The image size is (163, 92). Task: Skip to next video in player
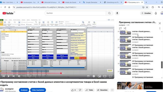13,76
